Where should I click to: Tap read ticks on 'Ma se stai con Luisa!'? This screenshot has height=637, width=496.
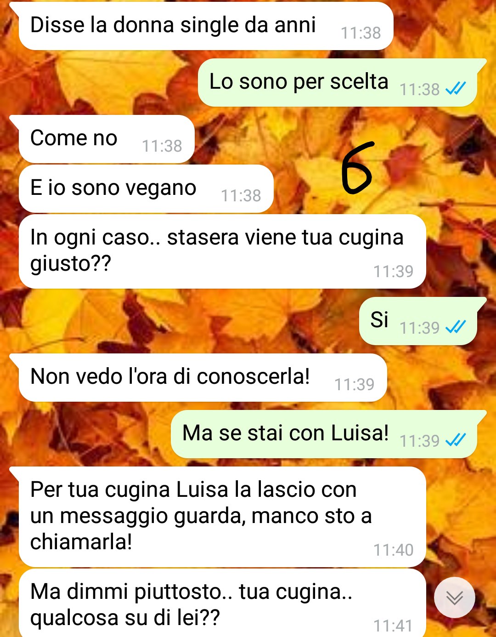tap(456, 440)
